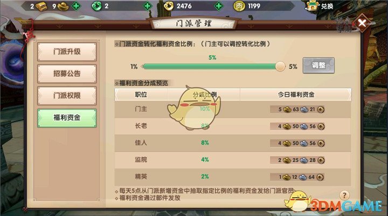The image size is (388, 216).
Task: Close the 门派管理 window
Action: [362, 23]
